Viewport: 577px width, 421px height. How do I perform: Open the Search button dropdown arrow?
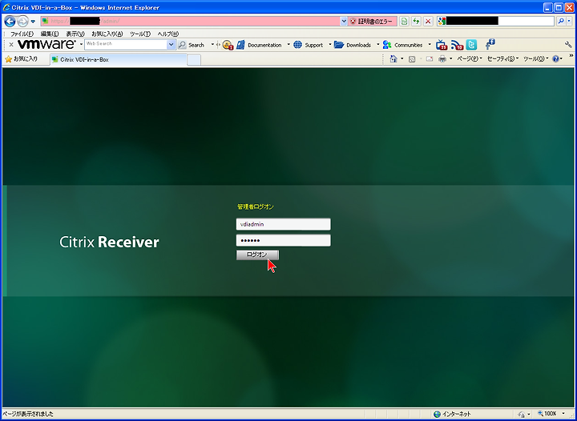[212, 45]
